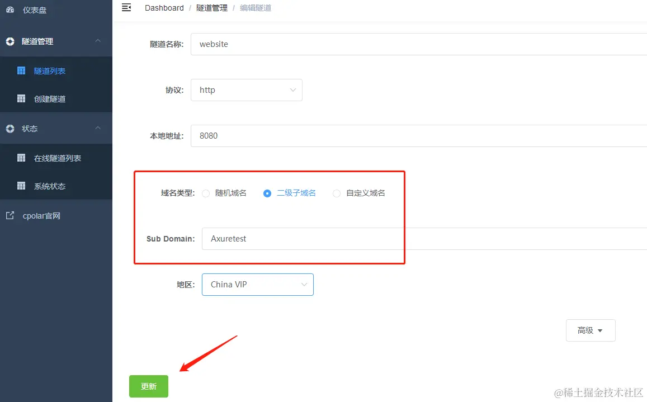The image size is (647, 402).
Task: Expand the 高级 advanced options
Action: [x=591, y=330]
